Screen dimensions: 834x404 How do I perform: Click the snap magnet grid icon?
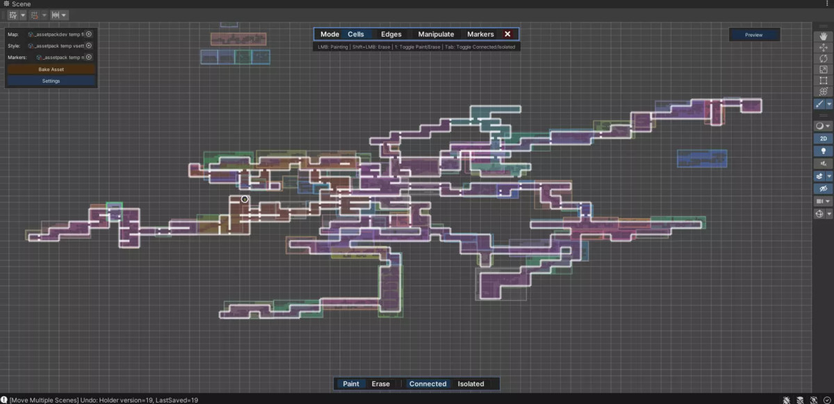34,15
